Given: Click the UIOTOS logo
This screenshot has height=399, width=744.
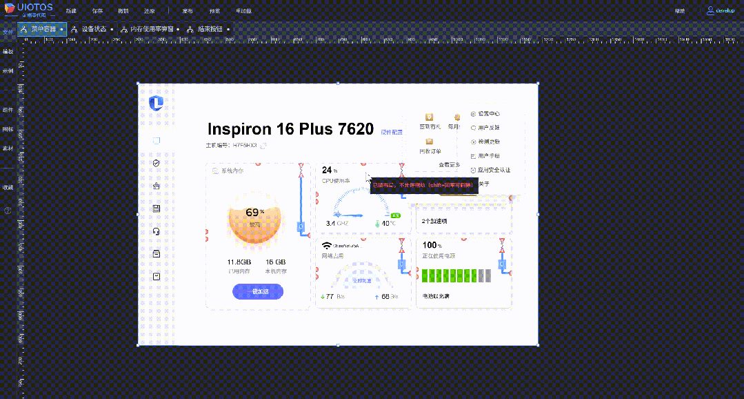Looking at the screenshot, I should [29, 8].
